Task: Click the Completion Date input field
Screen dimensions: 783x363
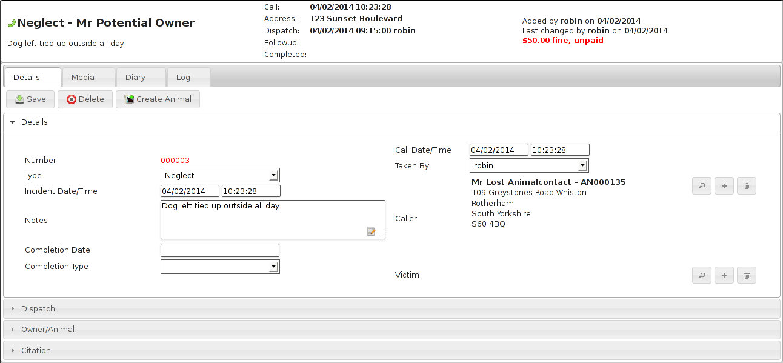Action: pos(220,250)
